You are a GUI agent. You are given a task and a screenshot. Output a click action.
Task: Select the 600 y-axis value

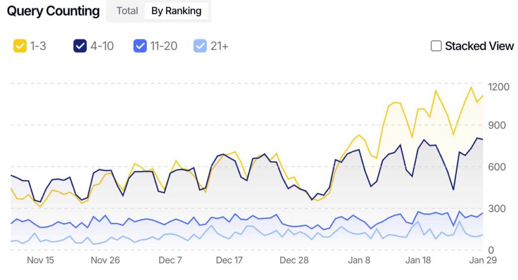tap(496, 167)
